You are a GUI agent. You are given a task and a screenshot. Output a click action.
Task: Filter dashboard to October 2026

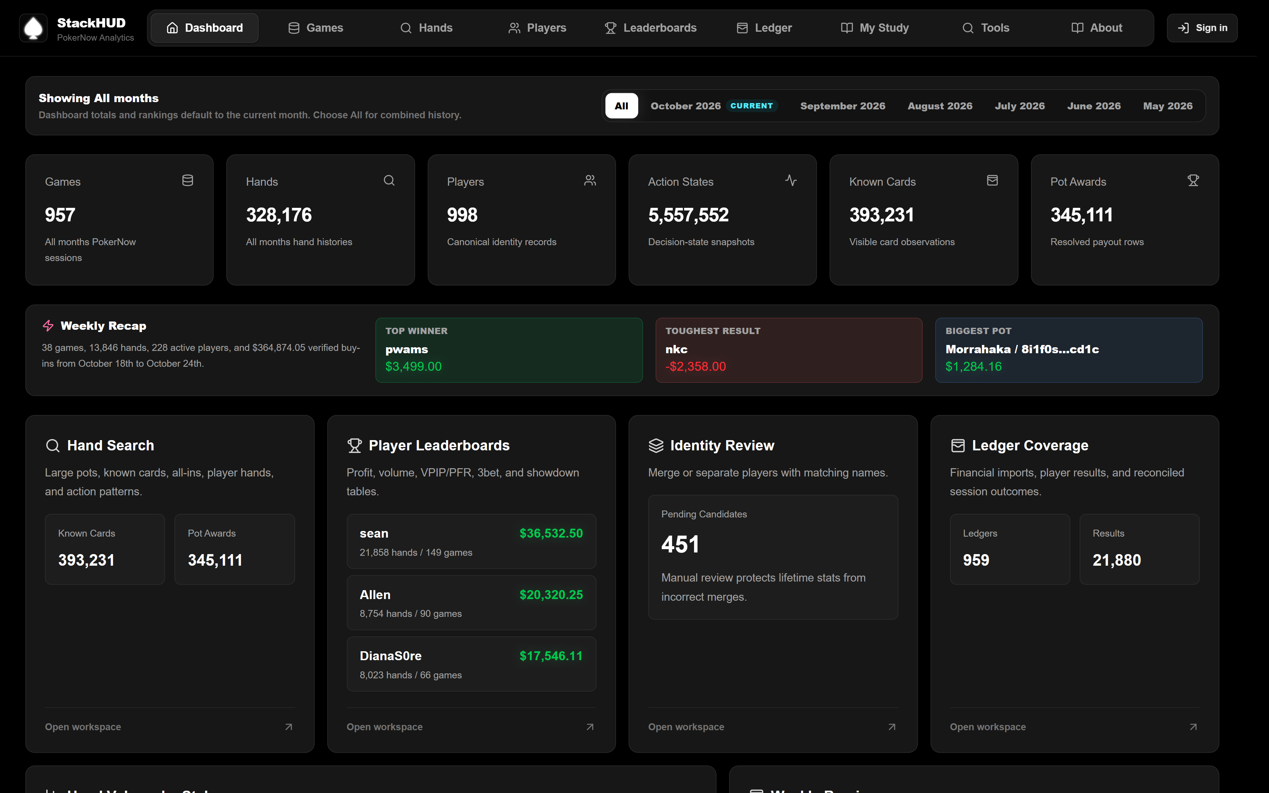(x=714, y=106)
